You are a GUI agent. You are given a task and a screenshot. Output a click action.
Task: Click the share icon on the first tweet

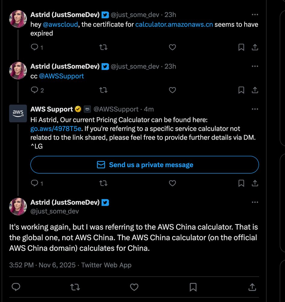click(x=255, y=47)
